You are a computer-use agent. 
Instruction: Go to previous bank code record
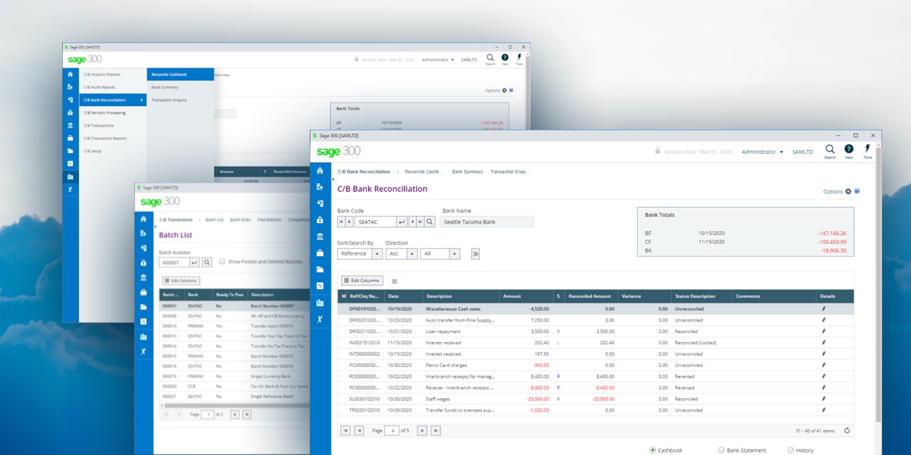[x=349, y=222]
